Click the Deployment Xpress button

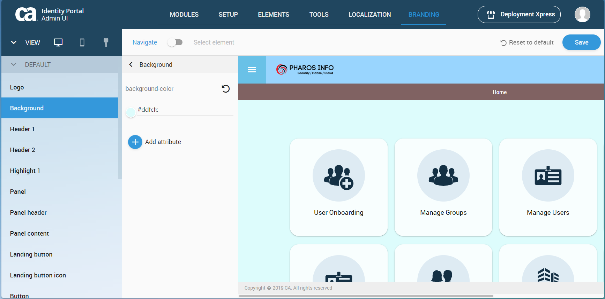tap(519, 14)
